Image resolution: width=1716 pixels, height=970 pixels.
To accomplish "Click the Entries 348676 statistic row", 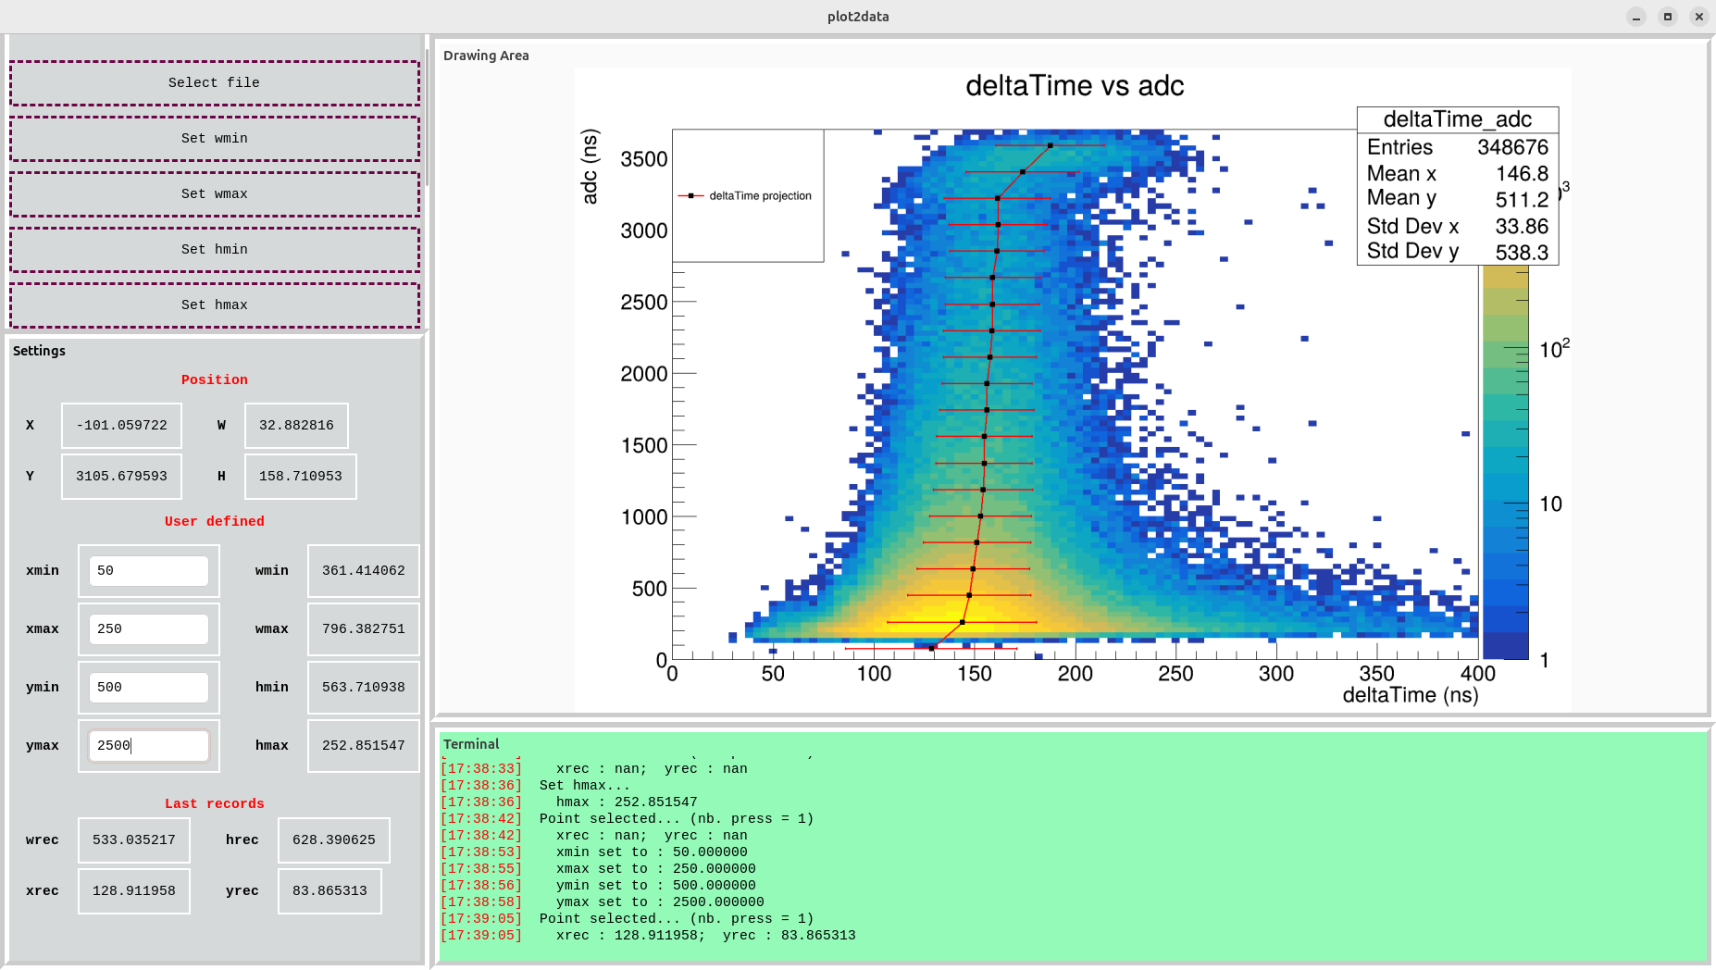I will click(x=1458, y=147).
